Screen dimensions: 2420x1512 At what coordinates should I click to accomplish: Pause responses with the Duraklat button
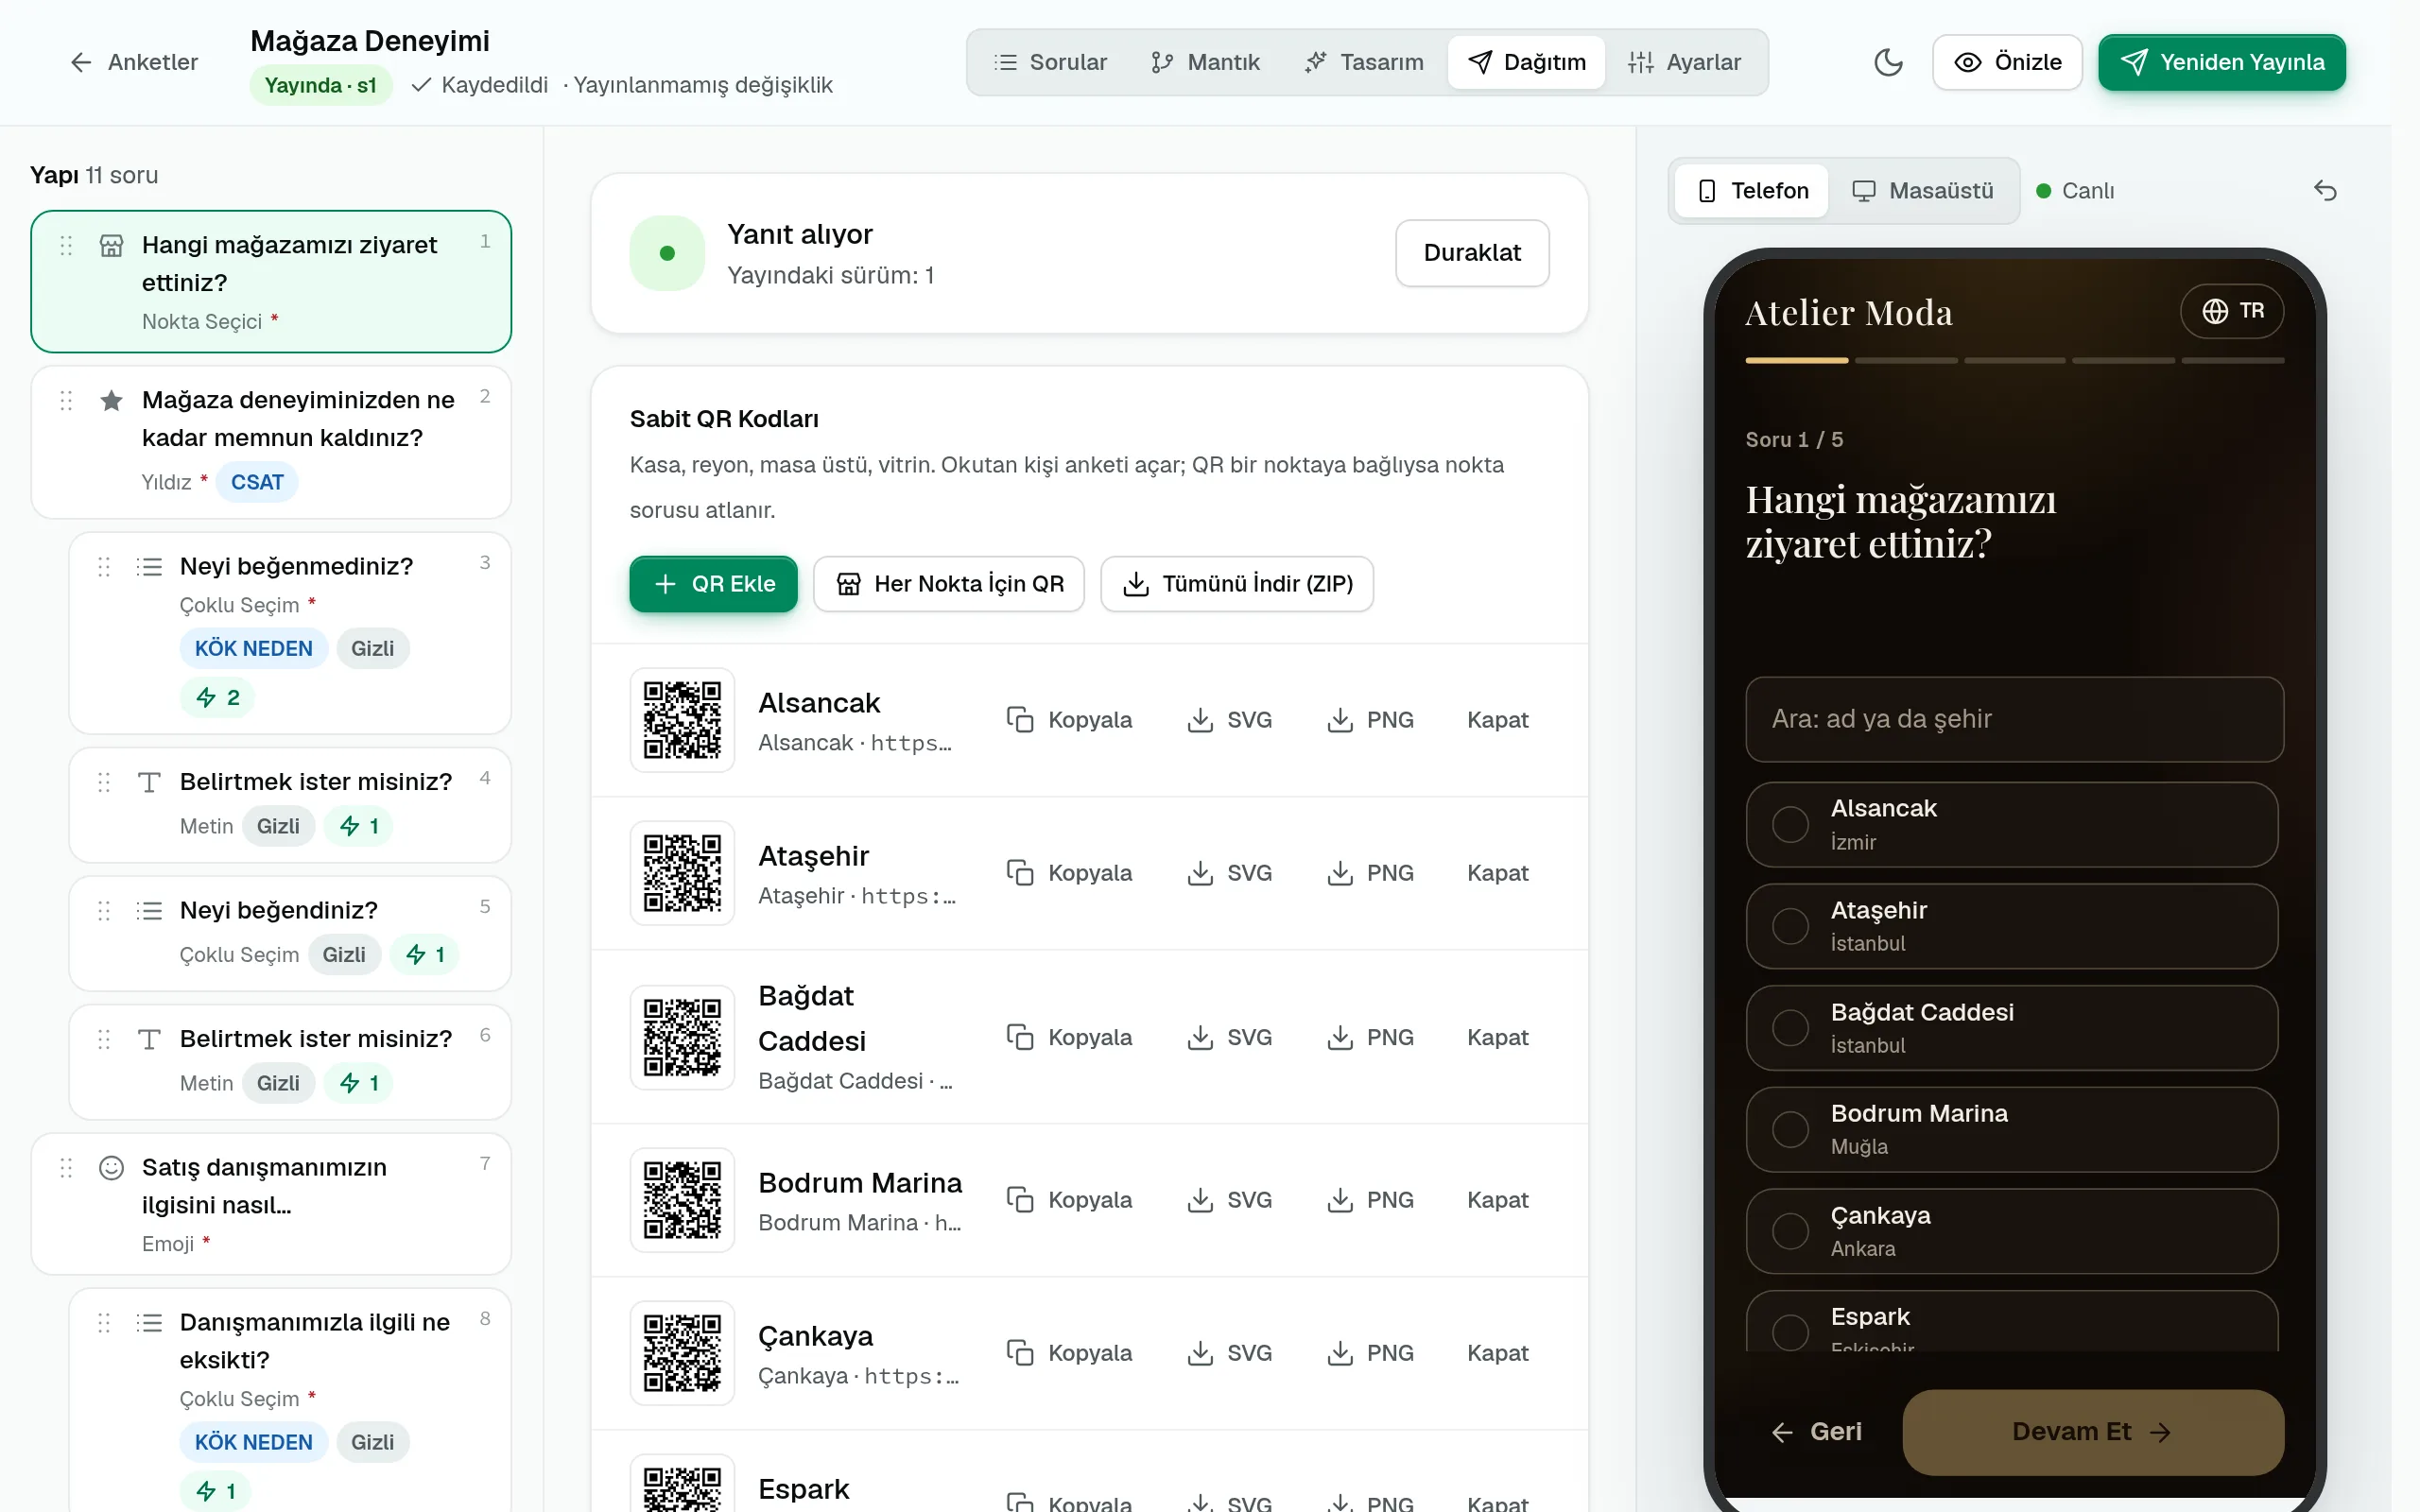click(1472, 253)
